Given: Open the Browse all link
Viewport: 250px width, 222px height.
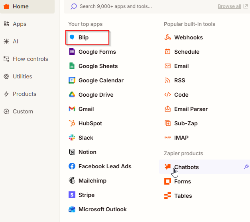Looking at the screenshot, I should pos(229,6).
